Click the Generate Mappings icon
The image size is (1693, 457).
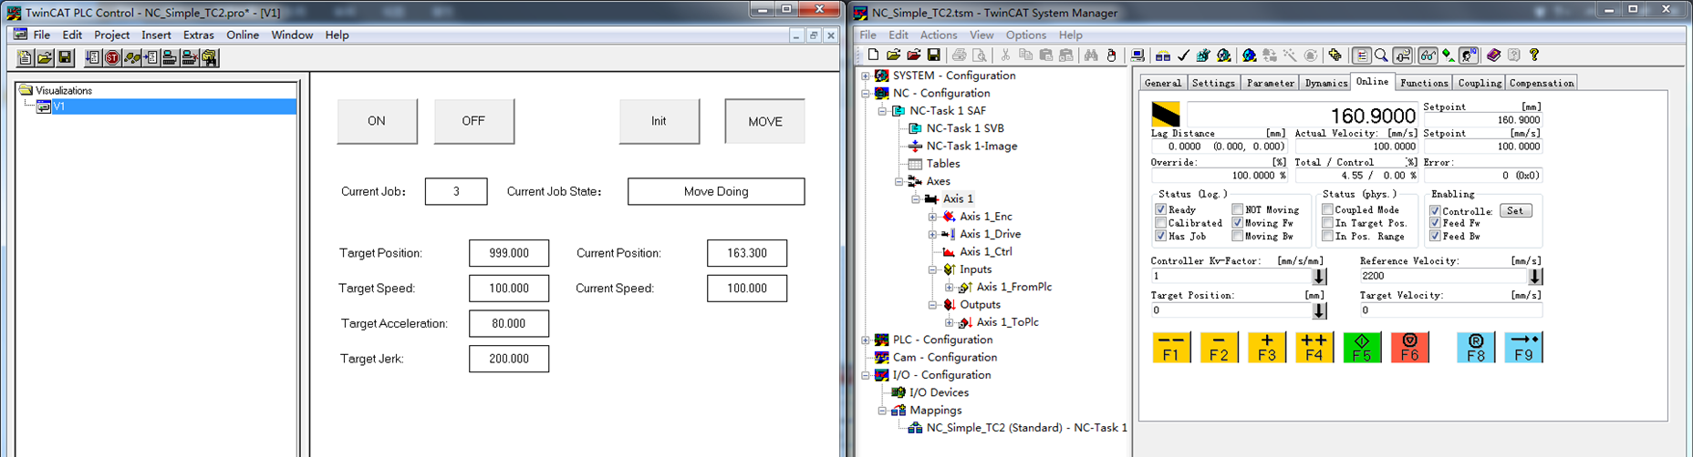coord(1163,56)
